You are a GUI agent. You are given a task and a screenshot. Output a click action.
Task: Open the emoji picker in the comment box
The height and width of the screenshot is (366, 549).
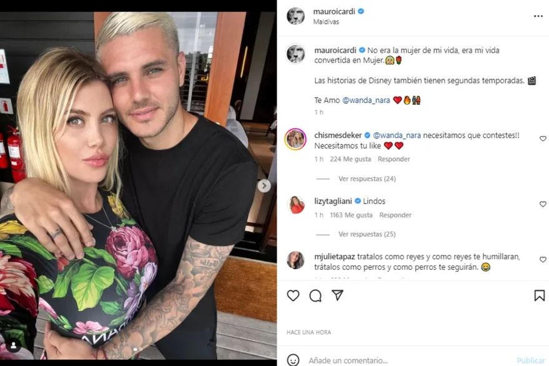[x=293, y=360]
